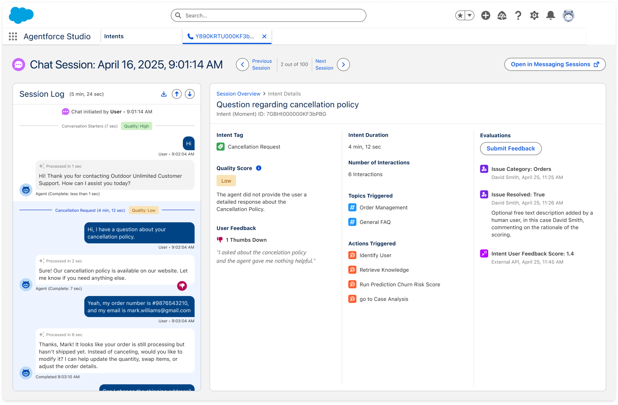Select Cancellation Request section divider label
The image size is (618, 405).
(90, 210)
